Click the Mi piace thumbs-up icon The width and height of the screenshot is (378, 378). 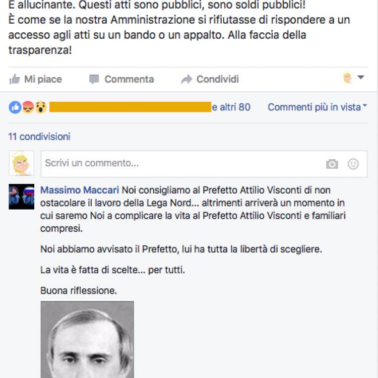point(15,79)
